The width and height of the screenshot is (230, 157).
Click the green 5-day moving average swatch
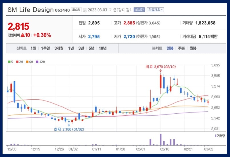9,62
